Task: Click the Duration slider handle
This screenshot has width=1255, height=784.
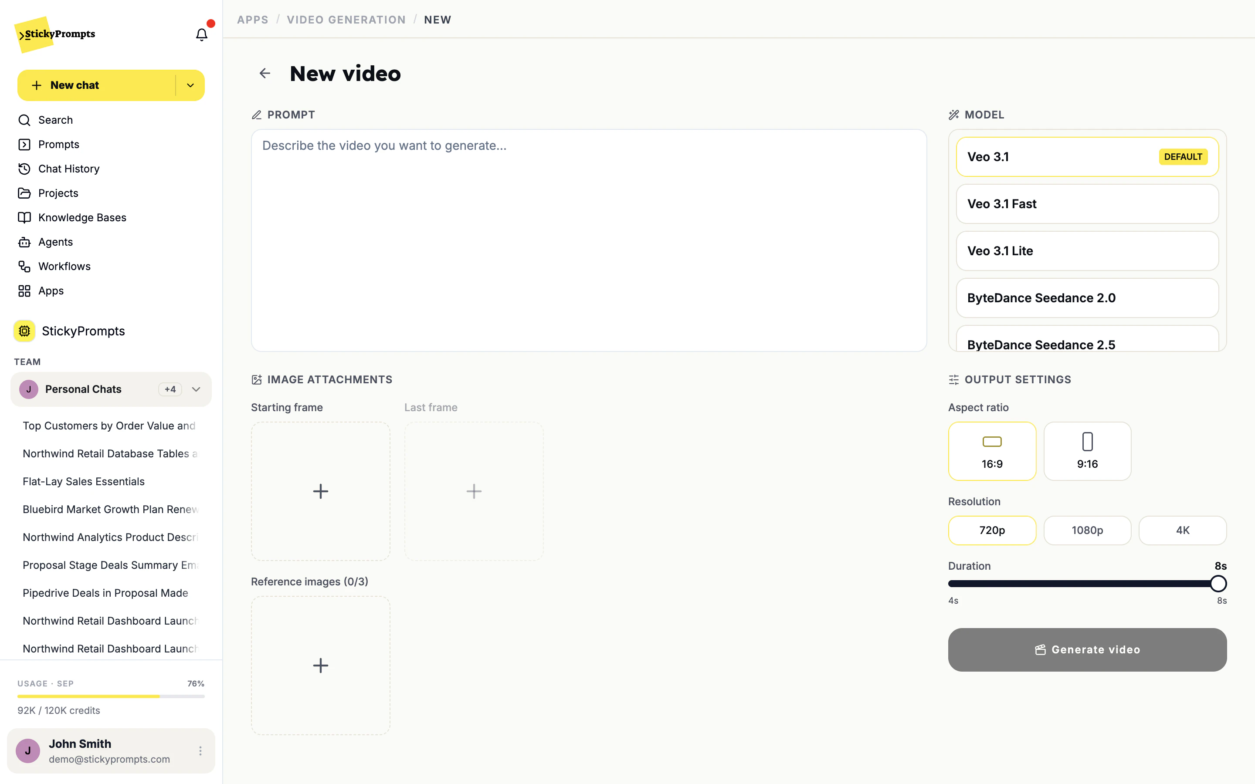Action: tap(1218, 584)
